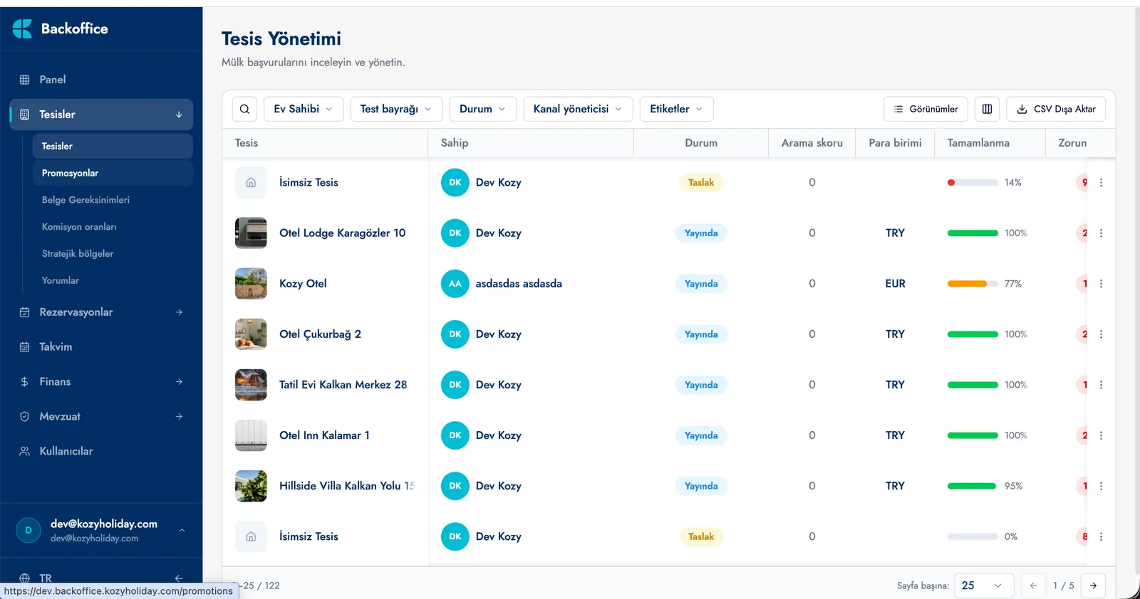
Task: Open the Durum filter dropdown
Action: coord(482,109)
